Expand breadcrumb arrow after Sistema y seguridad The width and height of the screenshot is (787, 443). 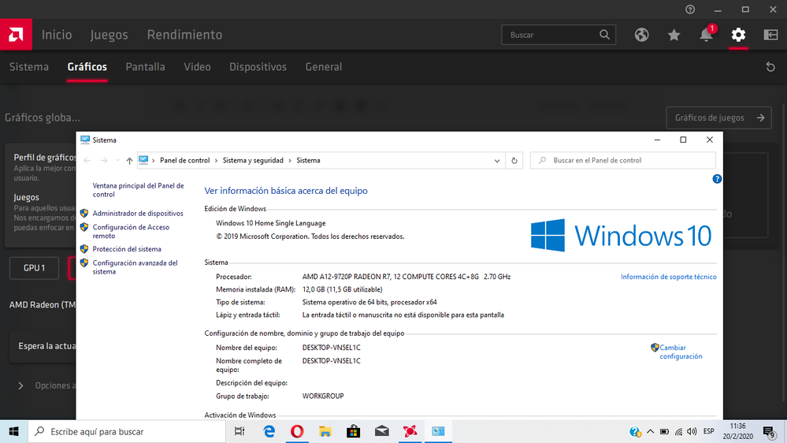point(290,161)
